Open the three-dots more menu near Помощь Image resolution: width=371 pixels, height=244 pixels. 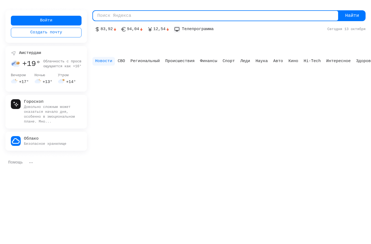tap(31, 162)
